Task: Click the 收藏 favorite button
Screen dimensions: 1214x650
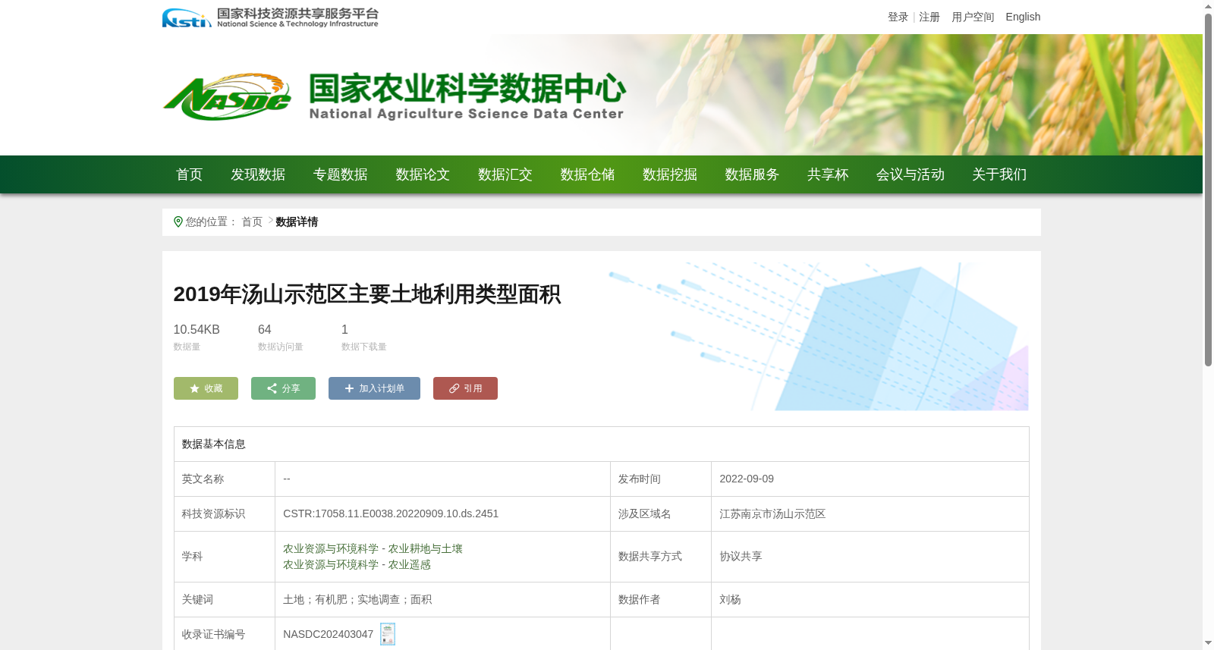Action: tap(206, 388)
